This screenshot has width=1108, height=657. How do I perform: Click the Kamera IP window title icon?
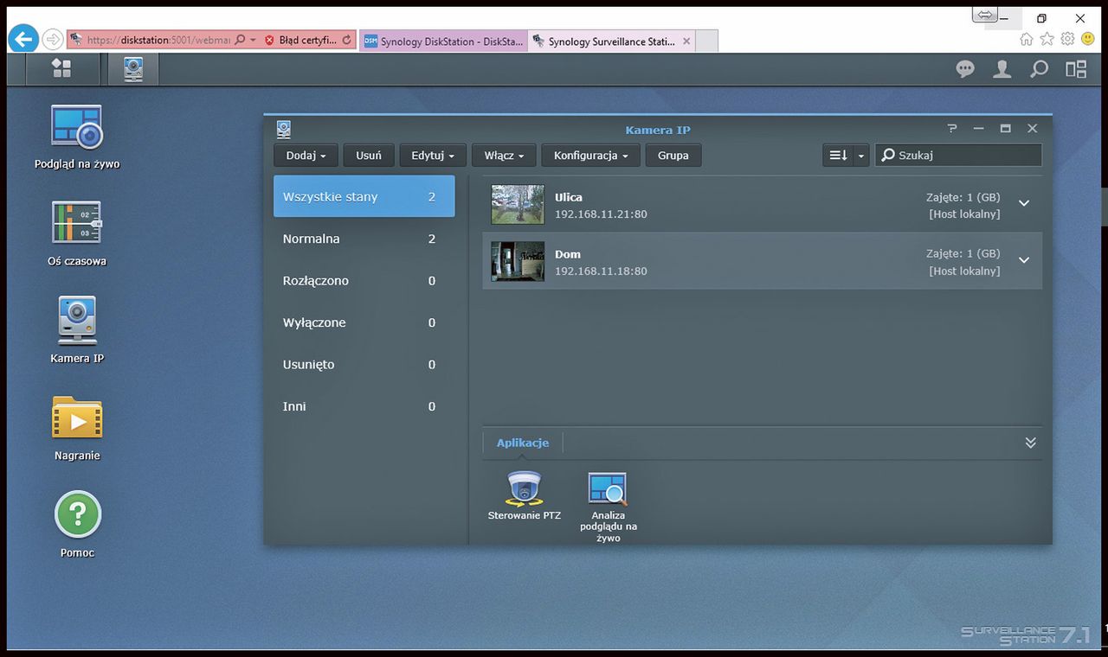click(x=284, y=130)
